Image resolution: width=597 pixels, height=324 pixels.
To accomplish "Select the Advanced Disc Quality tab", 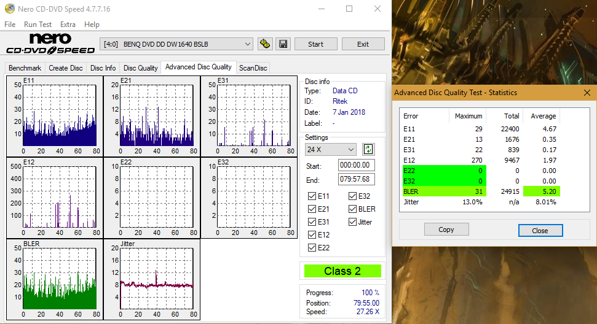I will coord(199,67).
